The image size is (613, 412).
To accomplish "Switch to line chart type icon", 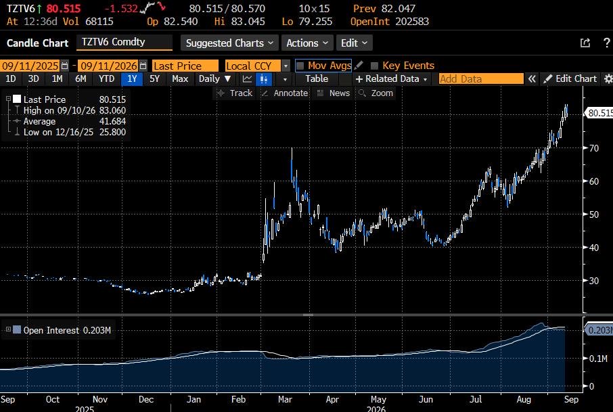I will tap(247, 79).
